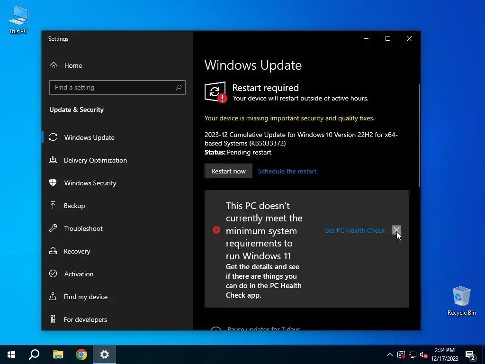485x364 pixels.
Task: Open the Activation settings page
Action: (79, 274)
